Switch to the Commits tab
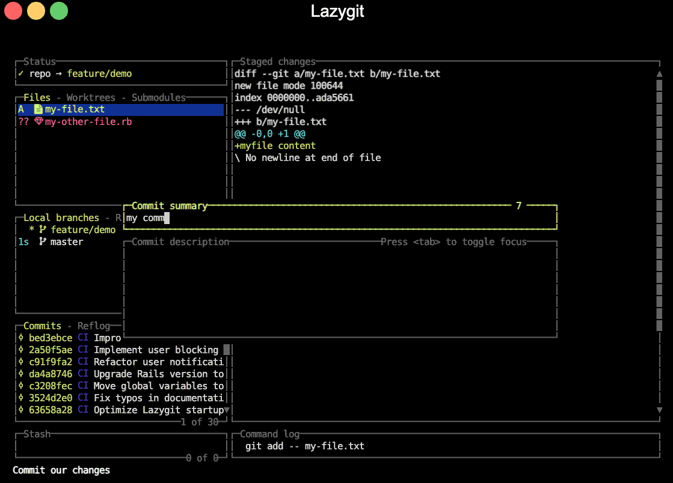The width and height of the screenshot is (673, 483). [43, 326]
